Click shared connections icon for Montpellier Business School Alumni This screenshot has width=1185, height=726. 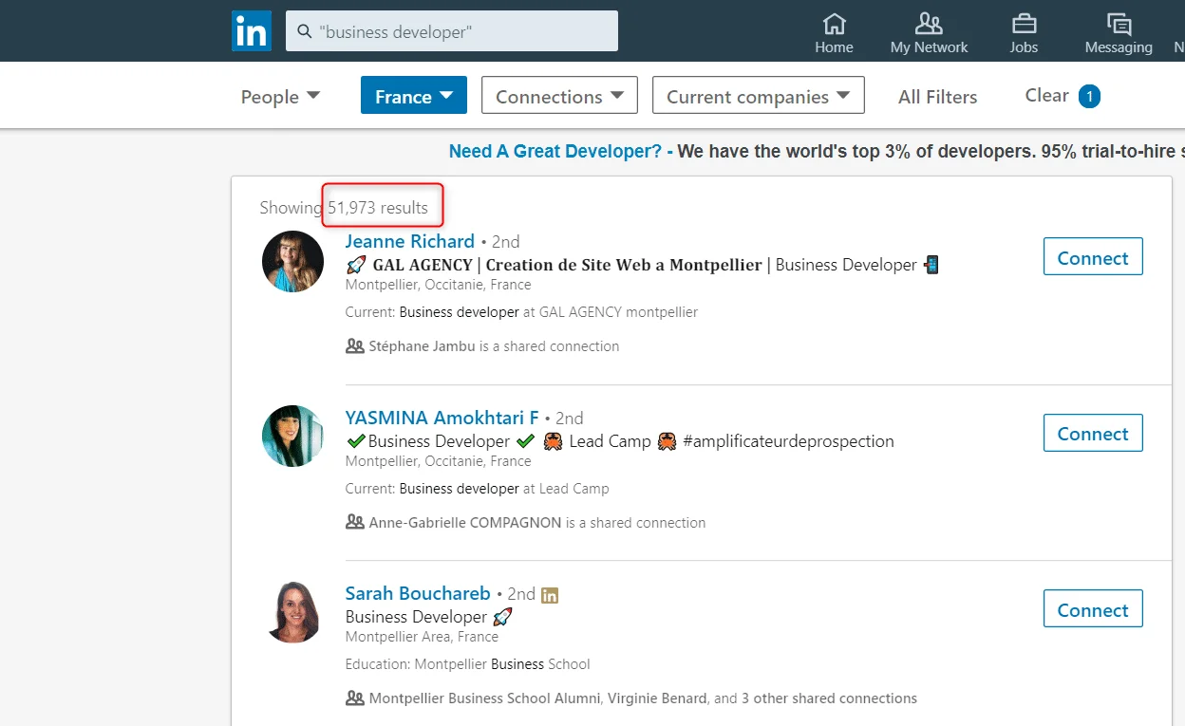[355, 698]
